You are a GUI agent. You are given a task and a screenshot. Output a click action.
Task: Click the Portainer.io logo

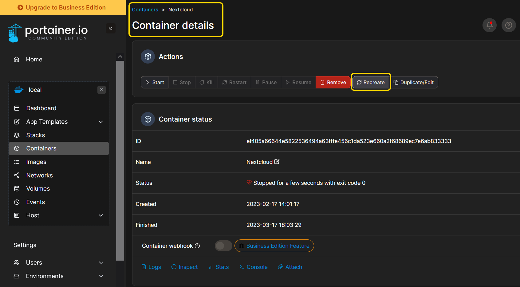[x=48, y=33]
